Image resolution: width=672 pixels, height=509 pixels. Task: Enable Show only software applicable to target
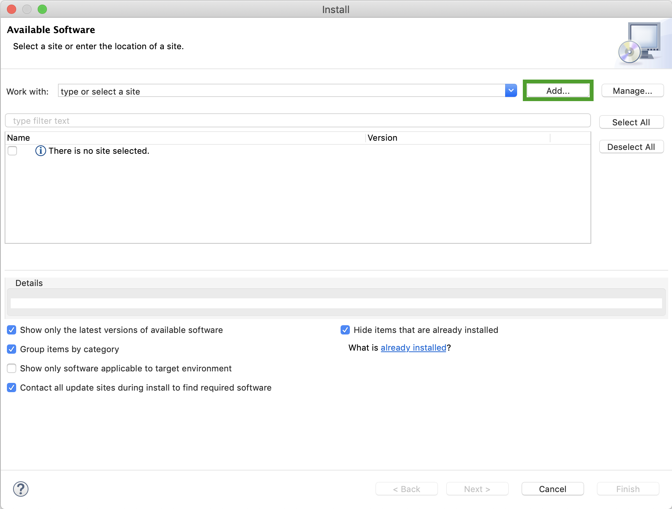[x=12, y=368]
